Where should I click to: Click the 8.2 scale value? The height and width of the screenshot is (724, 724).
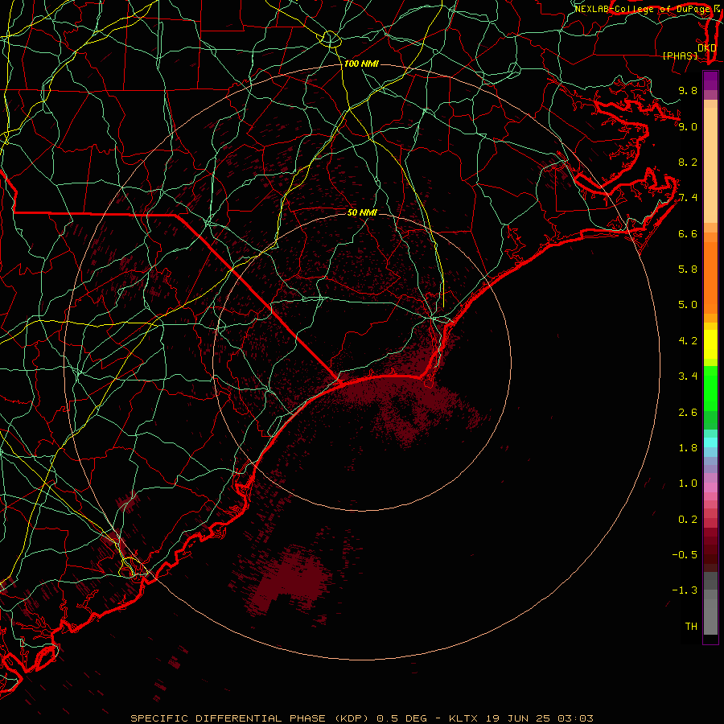pos(688,162)
